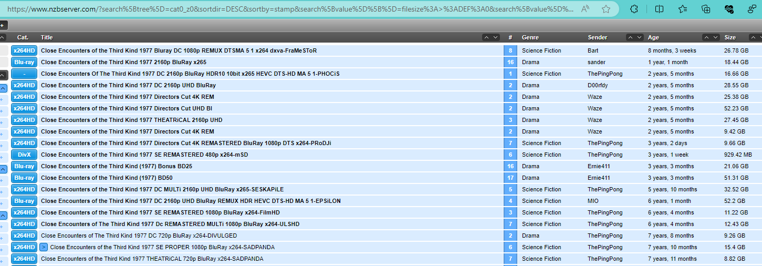Viewport: 762px width, 266px height.
Task: Activate the Read aloud icon
Action: (586, 9)
